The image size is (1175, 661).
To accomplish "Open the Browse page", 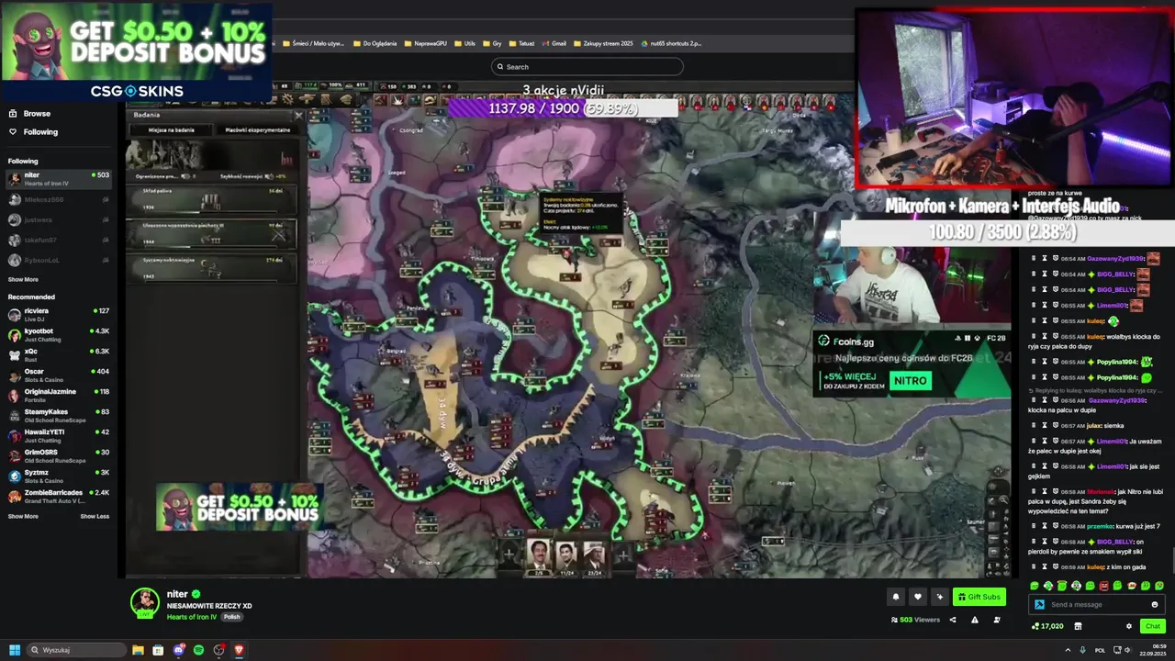I will 30,113.
